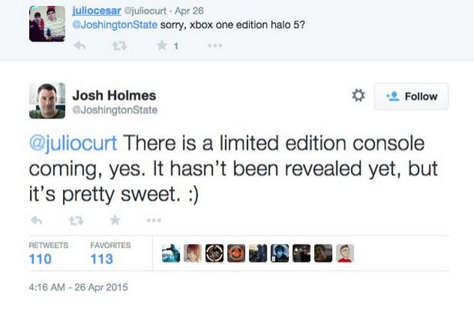
Task: Open the tweet timestamp 4:16 AM - 26 Apr 2015
Action: coord(78,288)
